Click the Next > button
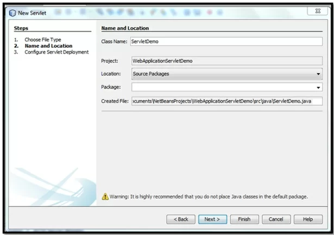The width and height of the screenshot is (334, 235). coord(212,219)
